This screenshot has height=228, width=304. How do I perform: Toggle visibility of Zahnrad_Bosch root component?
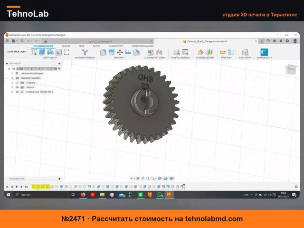click(14, 68)
